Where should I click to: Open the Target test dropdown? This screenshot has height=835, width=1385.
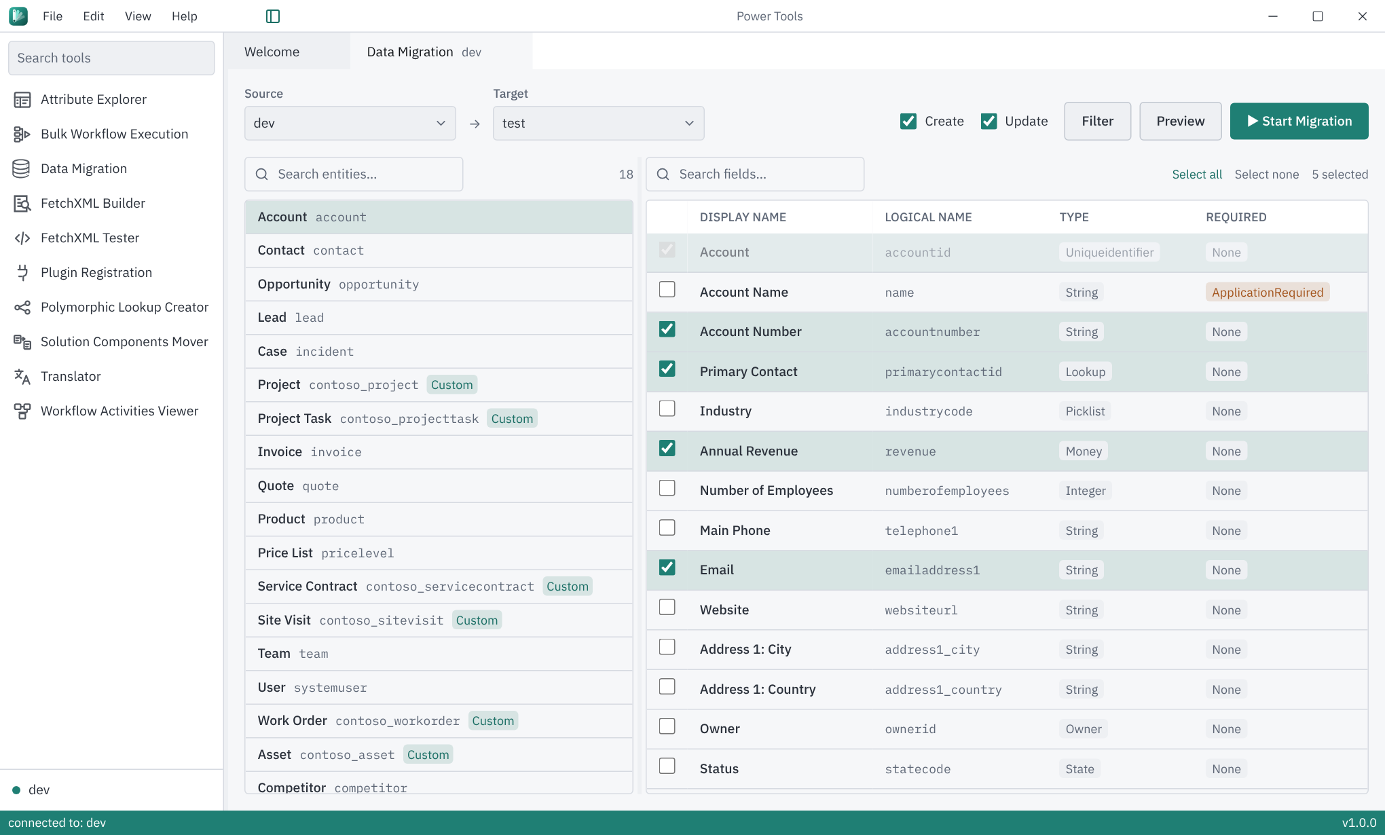click(598, 124)
